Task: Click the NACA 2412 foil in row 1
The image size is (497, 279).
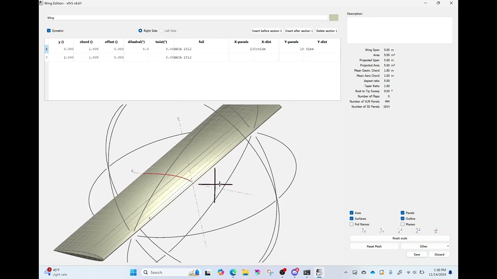Action: 201,49
